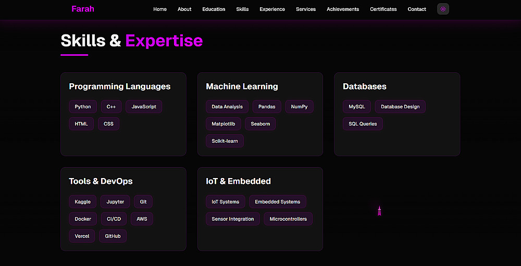Screen dimensions: 521x266
Task: Click the Python skill tag
Action: [83, 107]
